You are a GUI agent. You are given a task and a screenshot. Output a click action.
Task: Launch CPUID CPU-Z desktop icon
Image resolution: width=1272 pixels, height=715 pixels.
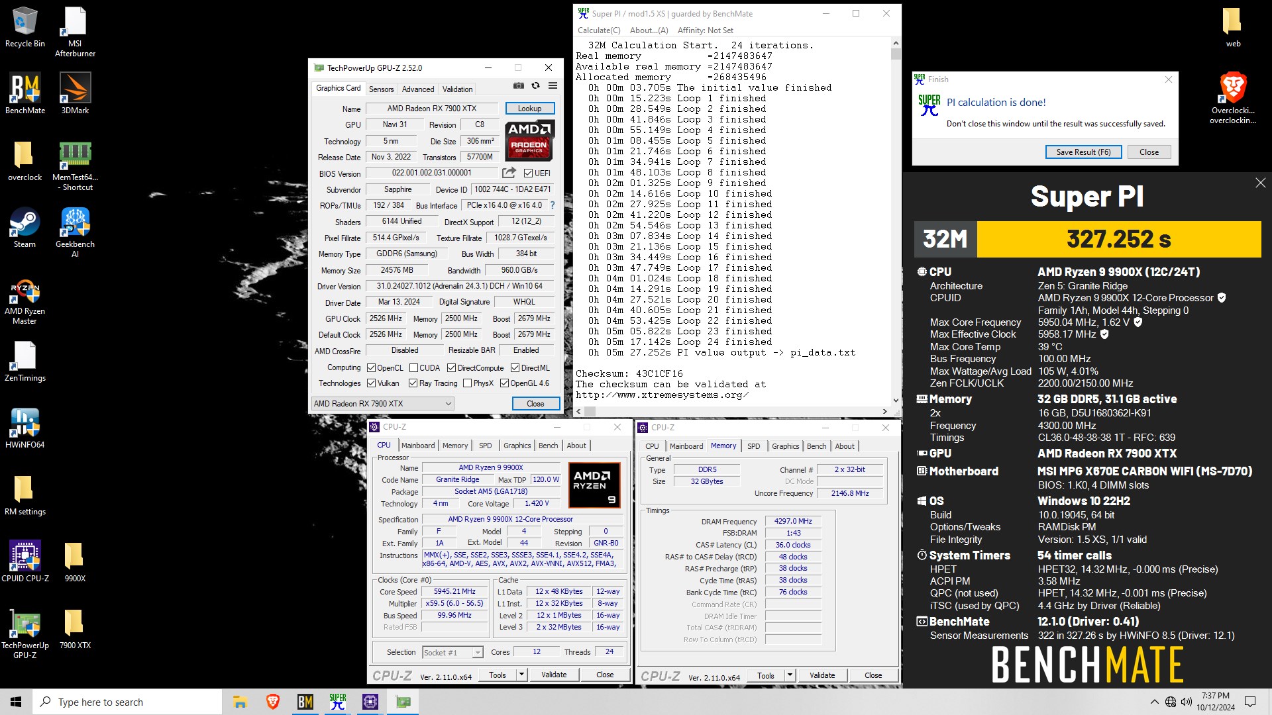(x=25, y=561)
